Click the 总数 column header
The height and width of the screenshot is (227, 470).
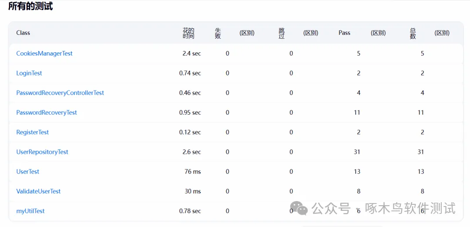pos(413,33)
